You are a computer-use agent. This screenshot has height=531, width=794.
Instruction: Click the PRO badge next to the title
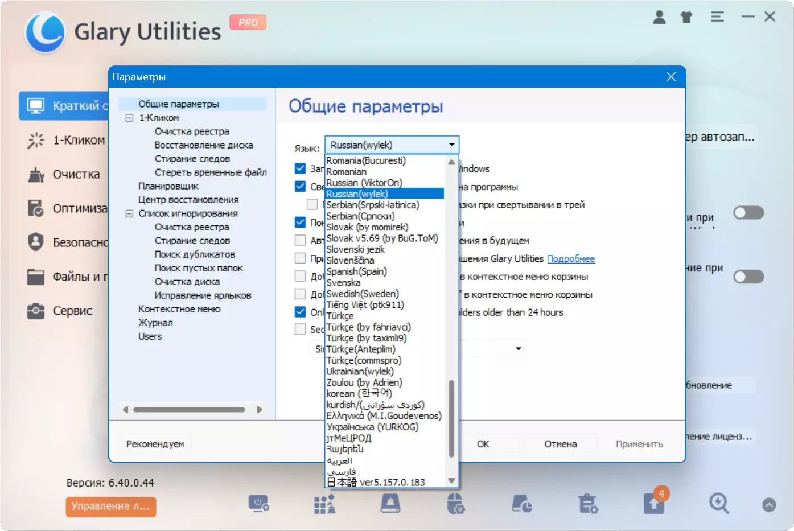pyautogui.click(x=248, y=22)
